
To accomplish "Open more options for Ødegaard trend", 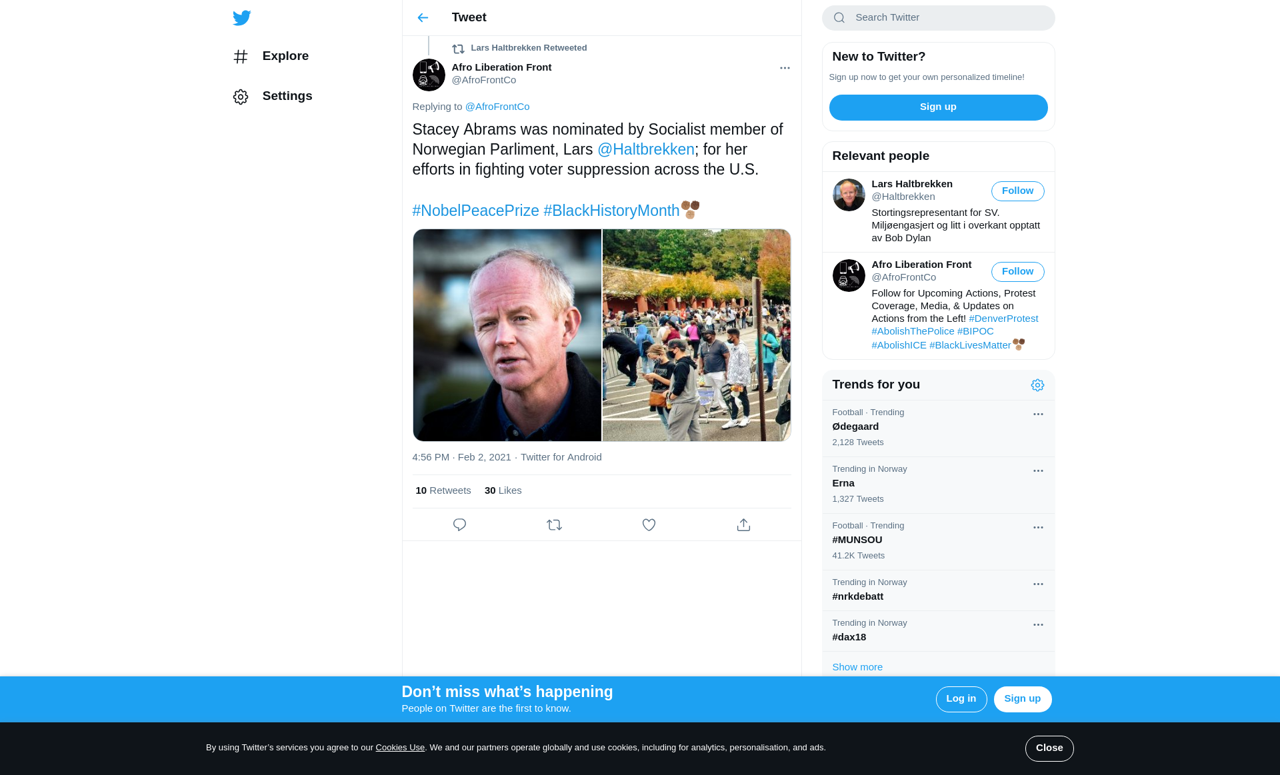I will 1038,414.
